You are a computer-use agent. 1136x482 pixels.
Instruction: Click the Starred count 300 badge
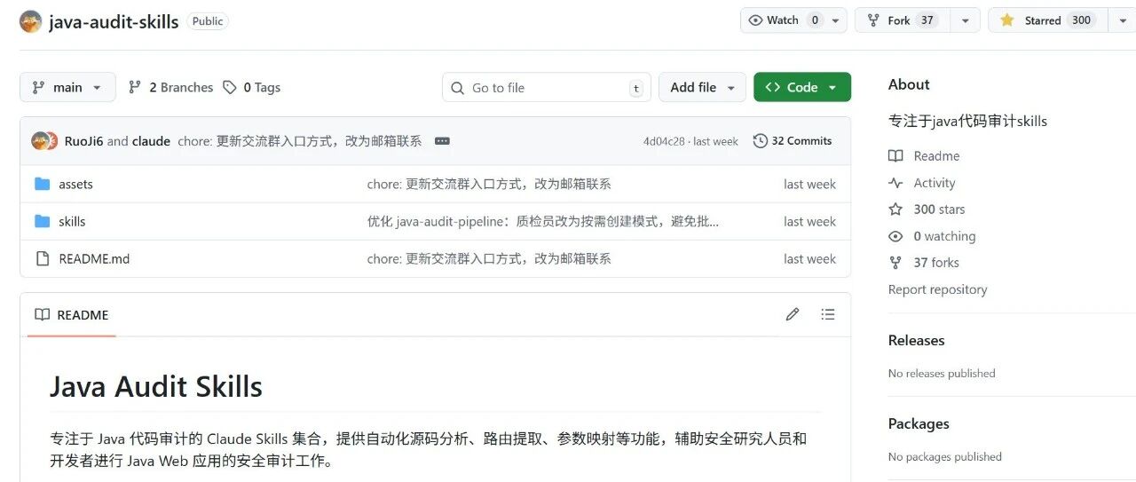[1081, 20]
